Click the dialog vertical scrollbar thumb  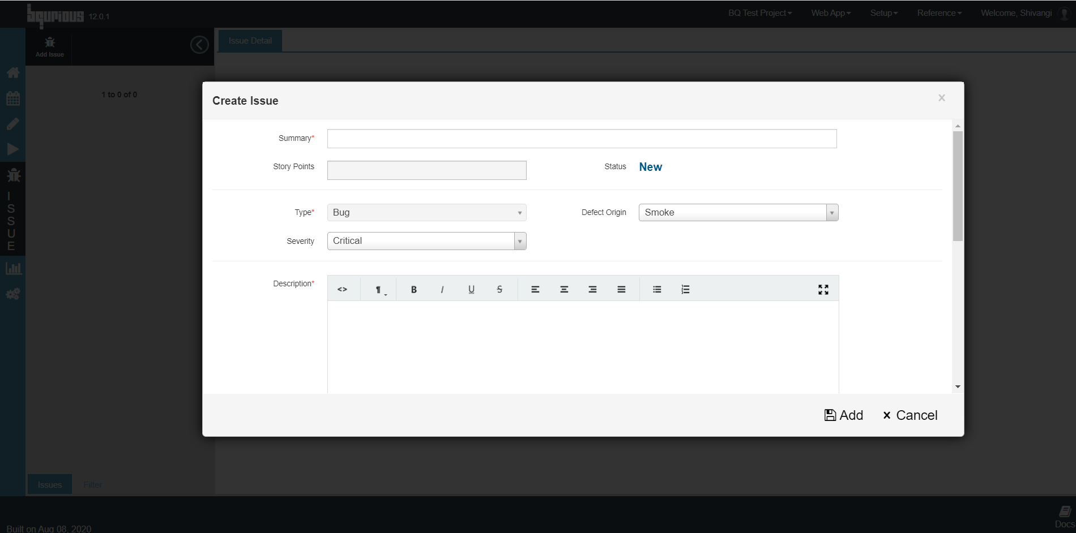[x=958, y=186]
